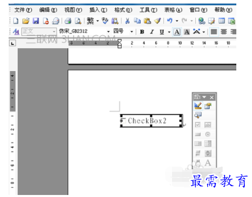The image size is (252, 197).
Task: Open undo history dropdown arrow
Action: [x=177, y=21]
